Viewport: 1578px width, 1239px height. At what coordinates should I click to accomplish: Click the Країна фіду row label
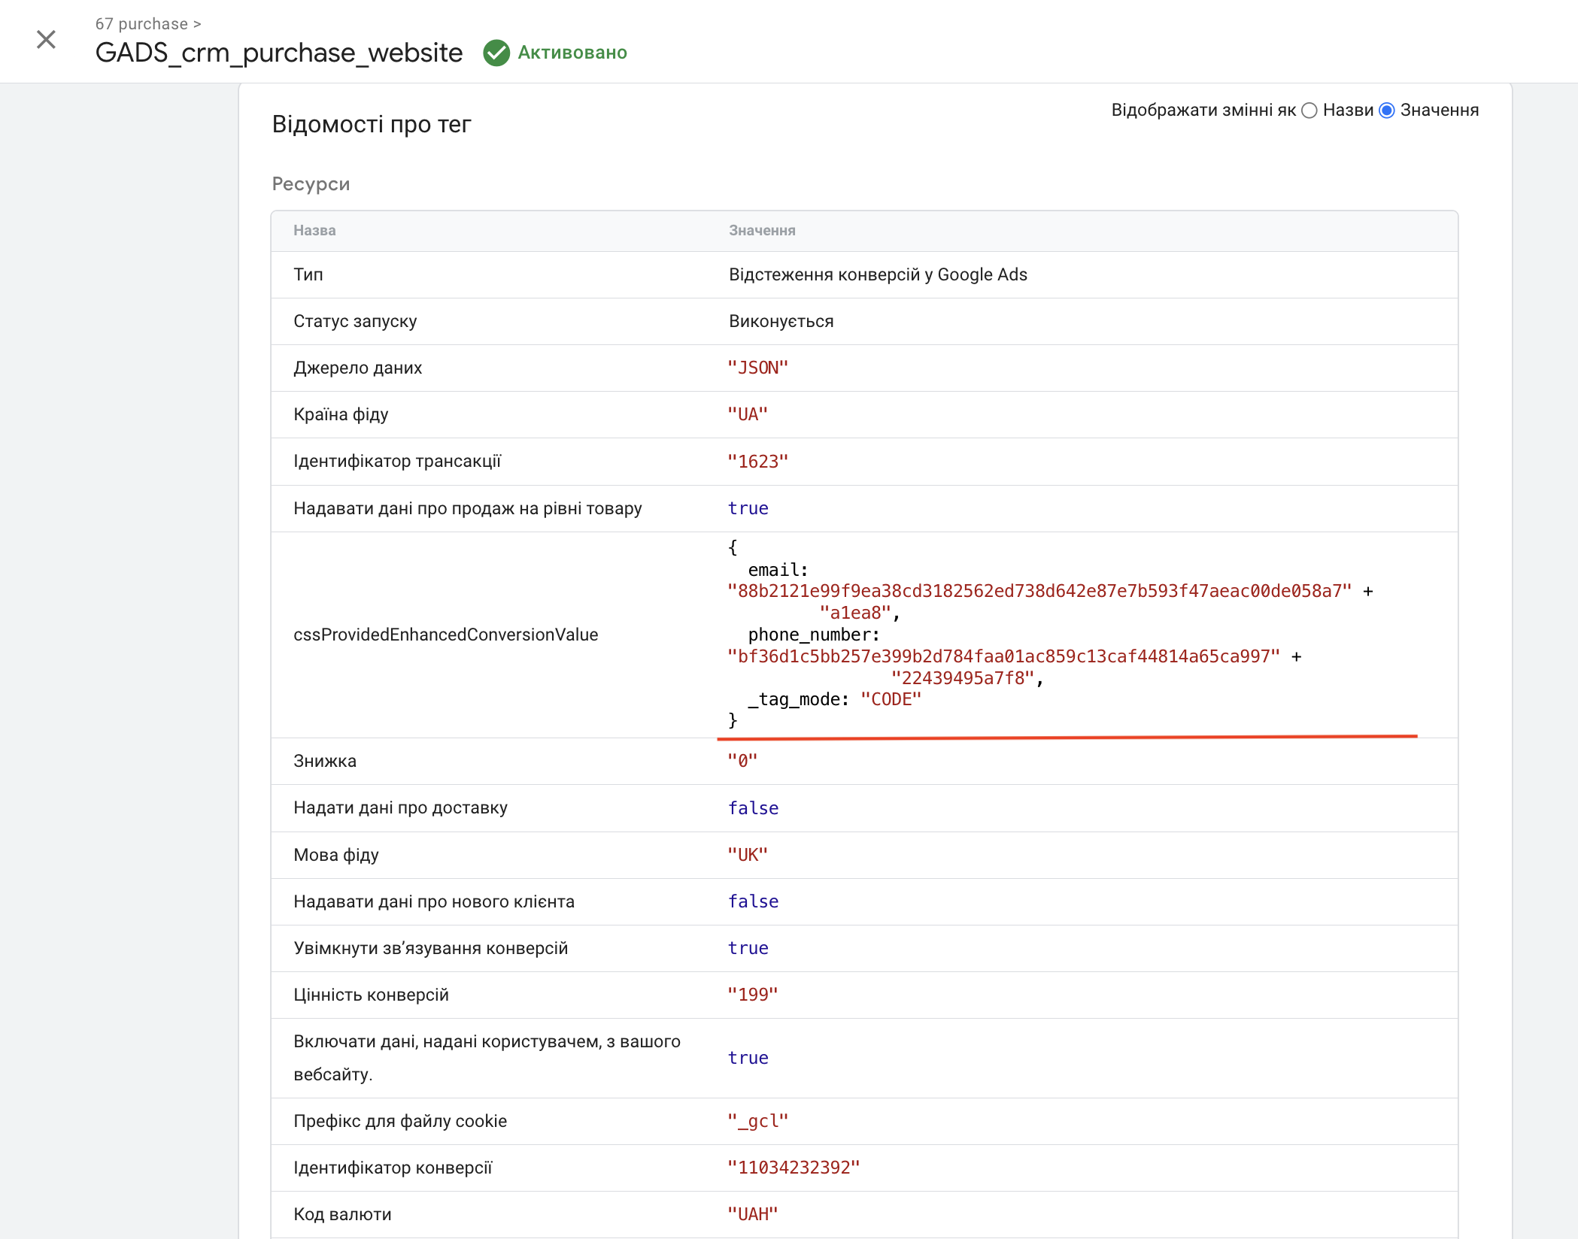pos(341,414)
